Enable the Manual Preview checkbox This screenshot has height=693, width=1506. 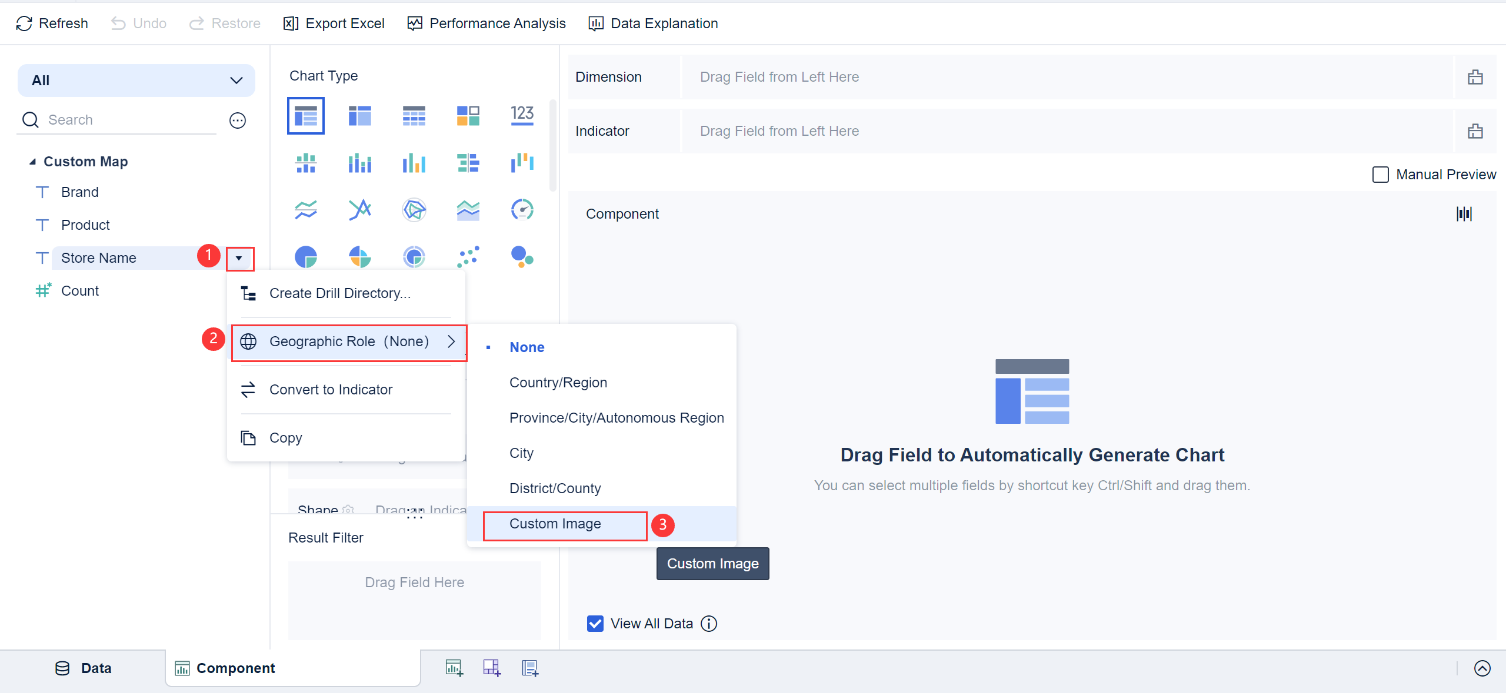click(x=1380, y=175)
